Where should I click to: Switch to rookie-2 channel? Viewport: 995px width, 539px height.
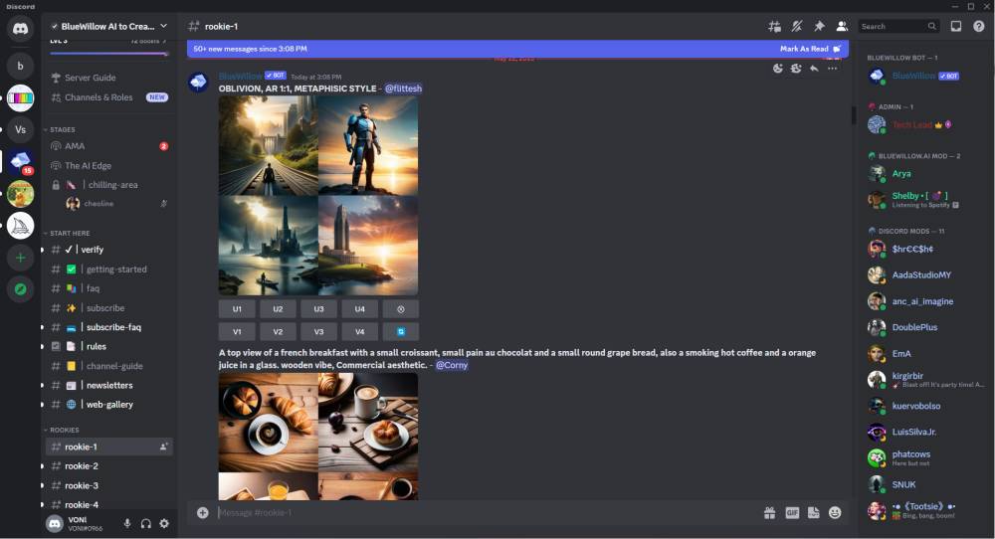108,465
